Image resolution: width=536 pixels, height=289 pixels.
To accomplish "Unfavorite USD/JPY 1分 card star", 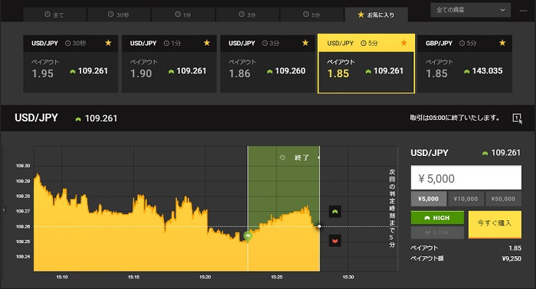I will (207, 43).
